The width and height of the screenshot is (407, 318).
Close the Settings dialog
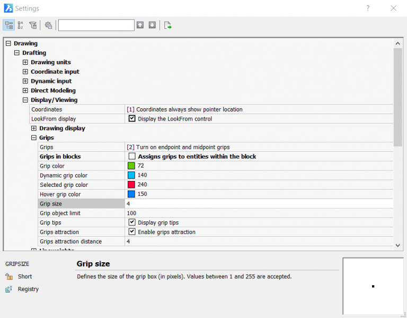(x=394, y=8)
